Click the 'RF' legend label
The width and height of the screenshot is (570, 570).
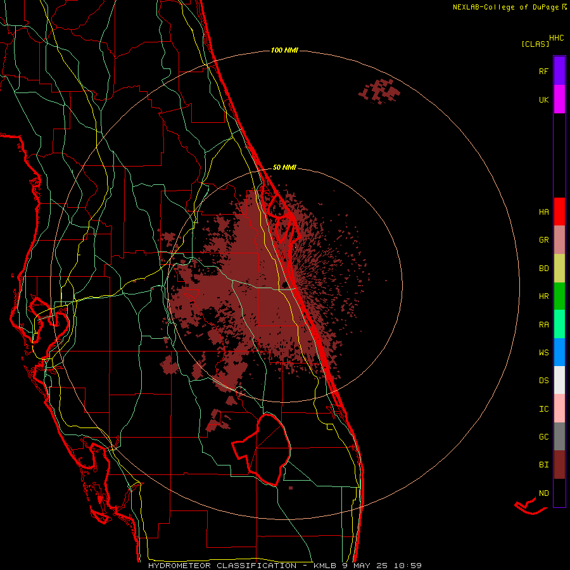click(543, 72)
